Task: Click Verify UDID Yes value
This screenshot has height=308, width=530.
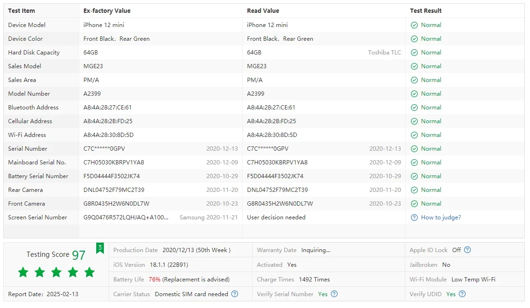Action: coord(451,294)
